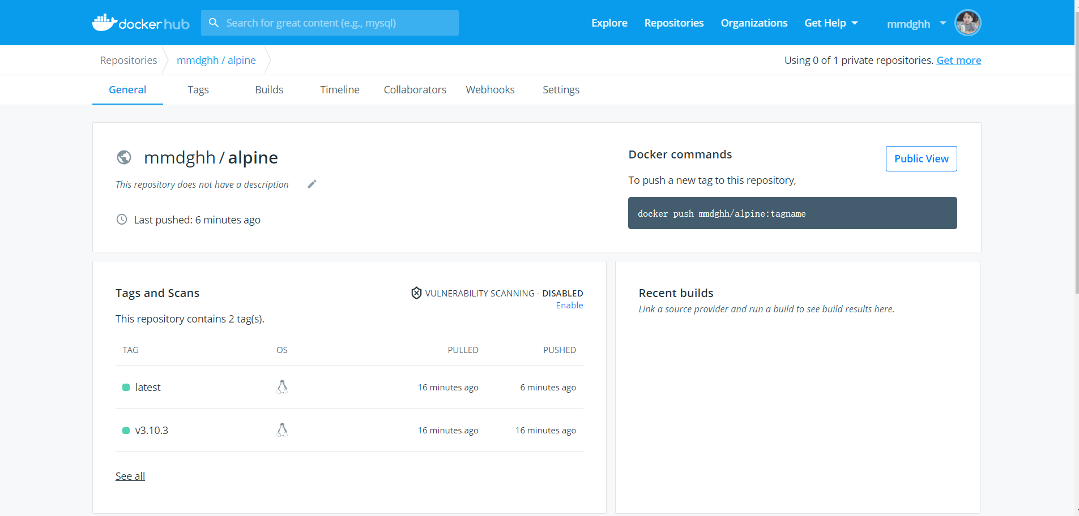The width and height of the screenshot is (1079, 516).
Task: Click green status dot of latest tag
Action: (126, 388)
